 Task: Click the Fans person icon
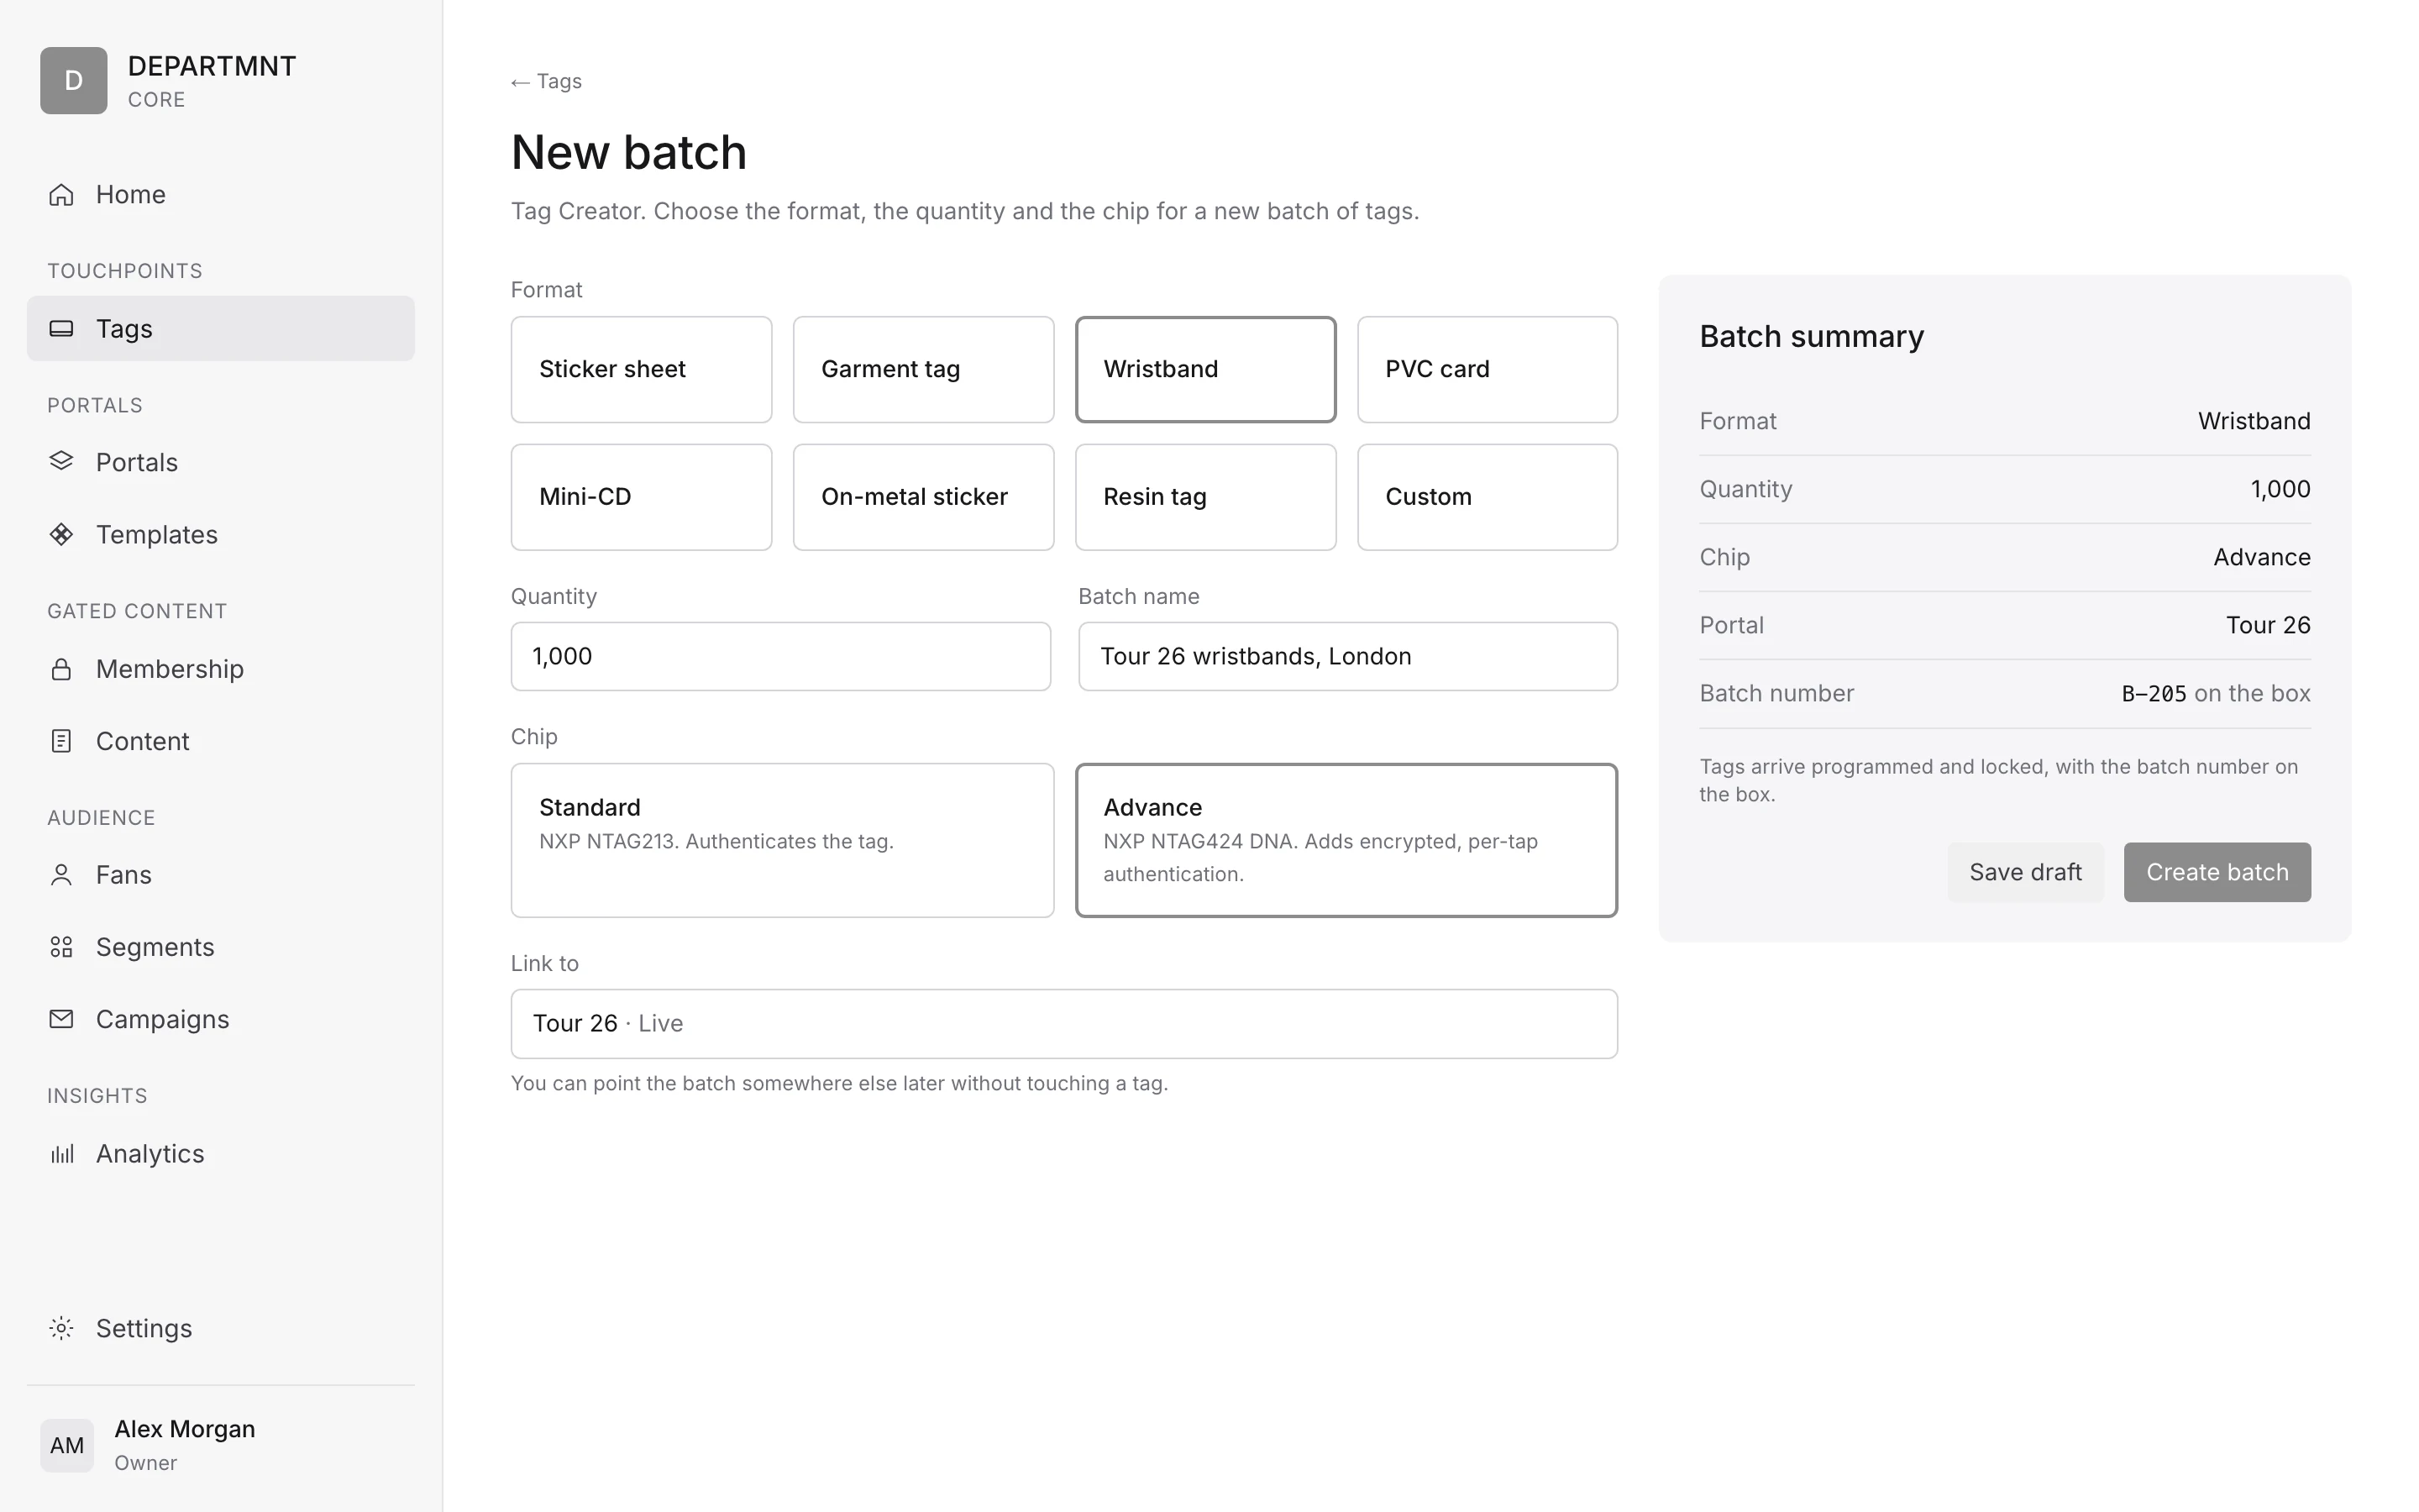click(61, 875)
